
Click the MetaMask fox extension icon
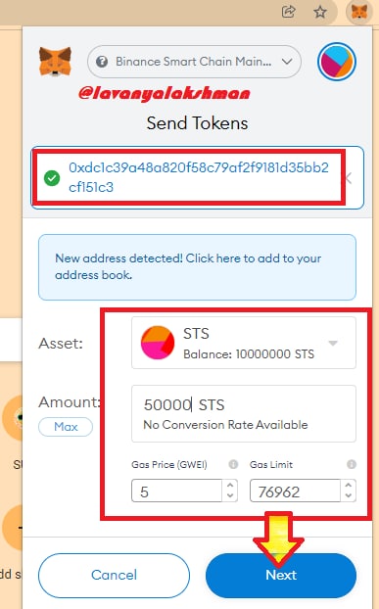pyautogui.click(x=359, y=12)
